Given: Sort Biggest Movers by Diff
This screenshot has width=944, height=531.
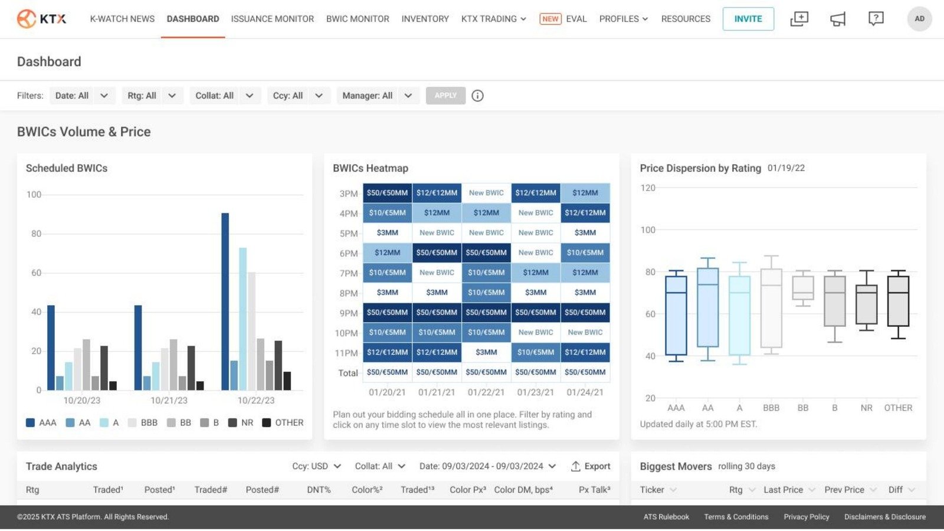Looking at the screenshot, I should coord(902,490).
